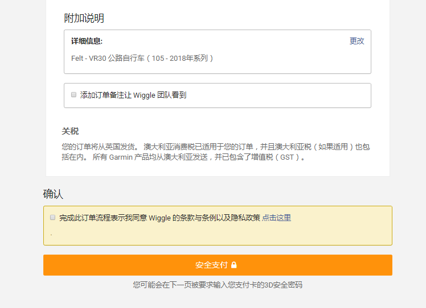
Task: Click the 105 - 2018年系列 product variant text
Action: point(182,58)
